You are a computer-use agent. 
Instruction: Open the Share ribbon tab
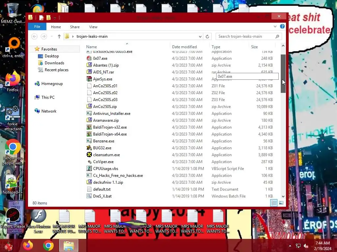75,27
